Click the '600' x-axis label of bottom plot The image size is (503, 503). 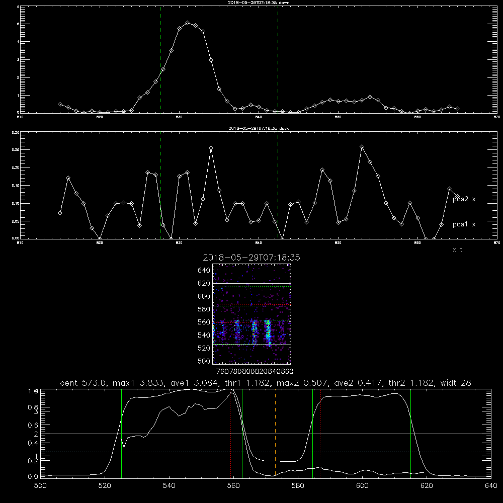pos(362,486)
